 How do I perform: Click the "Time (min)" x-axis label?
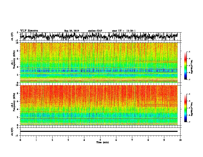(x=103, y=142)
